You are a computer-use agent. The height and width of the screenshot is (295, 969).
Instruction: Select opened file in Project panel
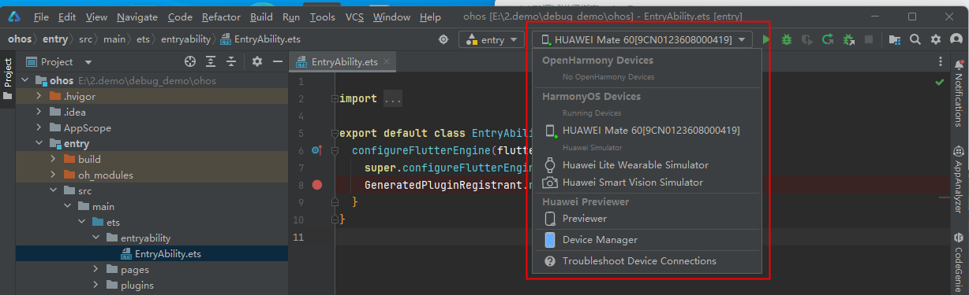coord(190,61)
